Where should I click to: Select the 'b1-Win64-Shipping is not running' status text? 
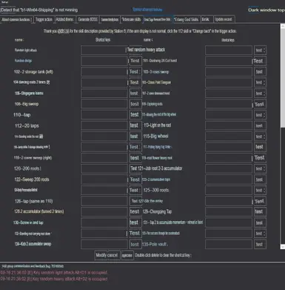coord(39,10)
